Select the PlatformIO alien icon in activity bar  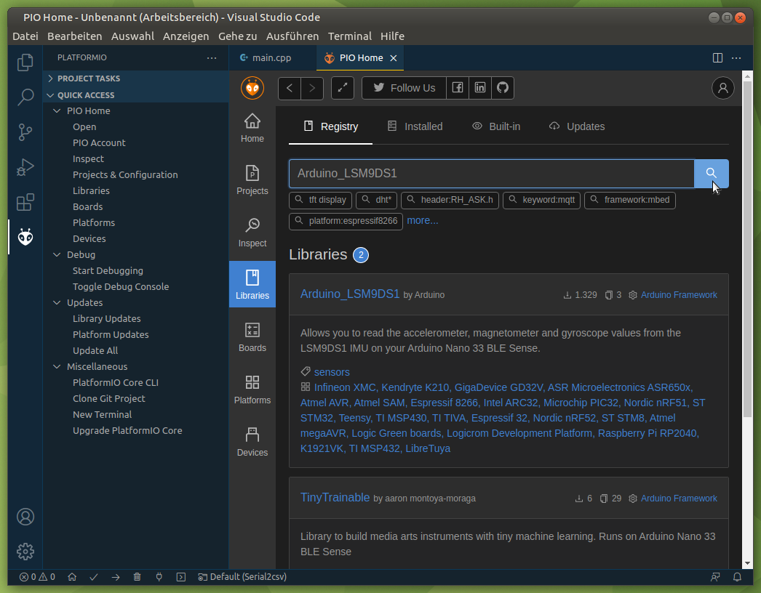click(25, 237)
